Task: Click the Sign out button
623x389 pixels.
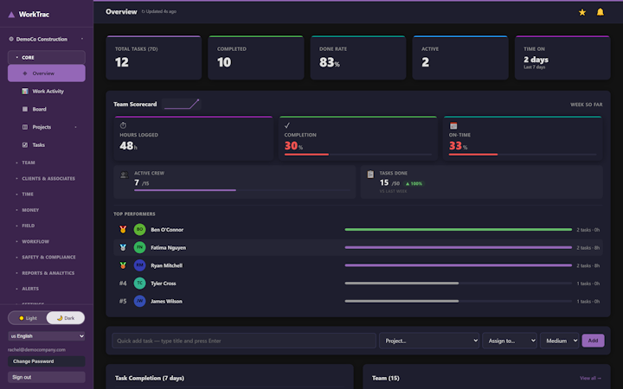Action: coord(47,377)
